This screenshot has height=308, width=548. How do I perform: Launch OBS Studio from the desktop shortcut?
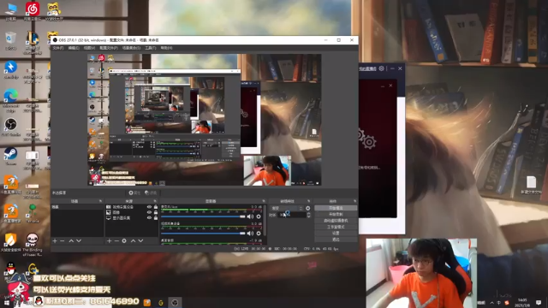11,127
